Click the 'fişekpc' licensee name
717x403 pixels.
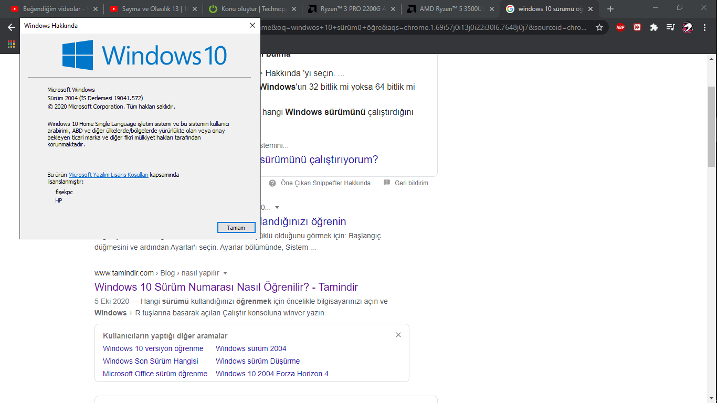64,192
